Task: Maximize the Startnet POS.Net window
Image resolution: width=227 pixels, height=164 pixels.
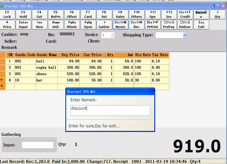Action: coord(218,6)
